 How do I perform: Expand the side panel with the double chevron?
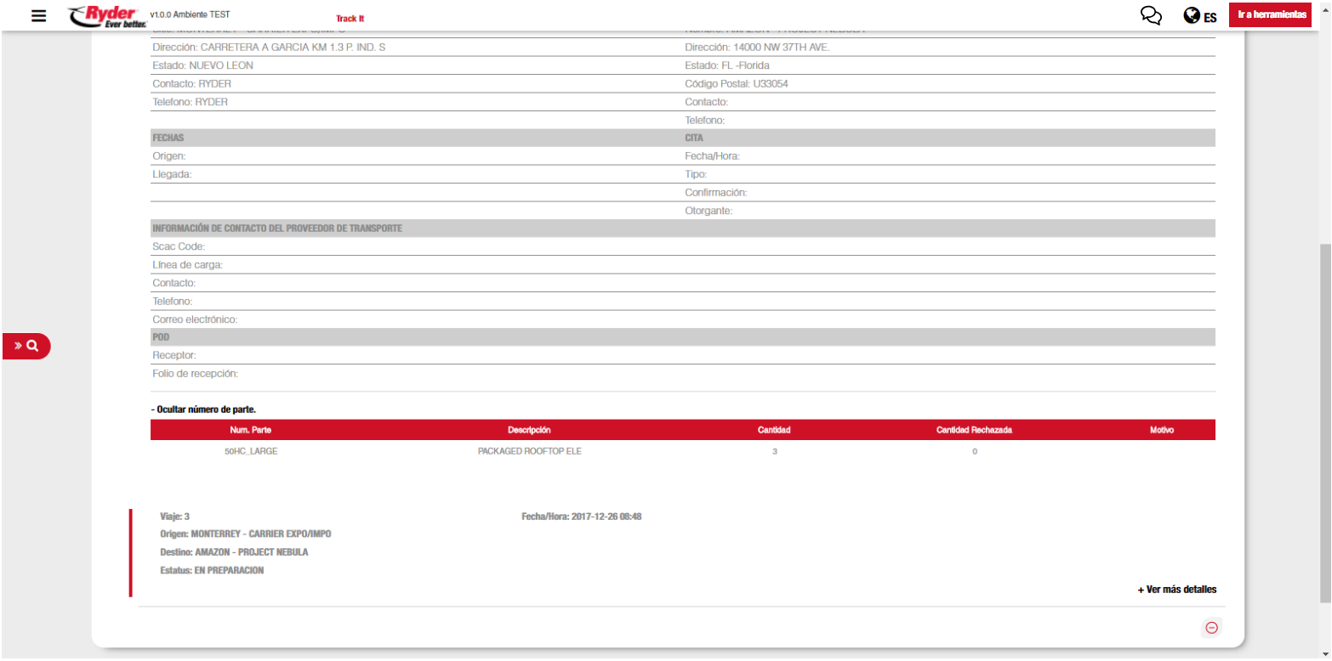18,346
